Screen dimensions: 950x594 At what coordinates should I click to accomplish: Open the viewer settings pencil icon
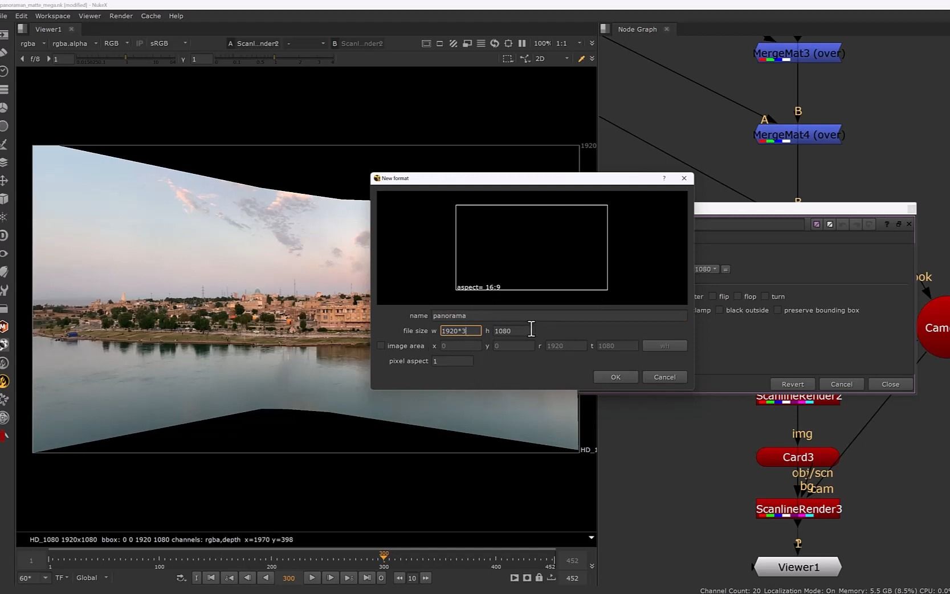pyautogui.click(x=581, y=59)
